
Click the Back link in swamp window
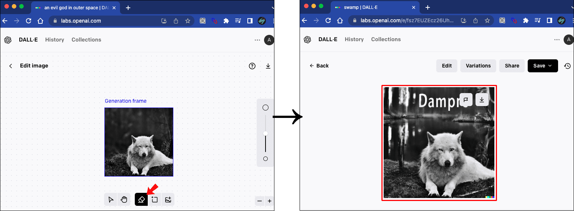coord(319,66)
